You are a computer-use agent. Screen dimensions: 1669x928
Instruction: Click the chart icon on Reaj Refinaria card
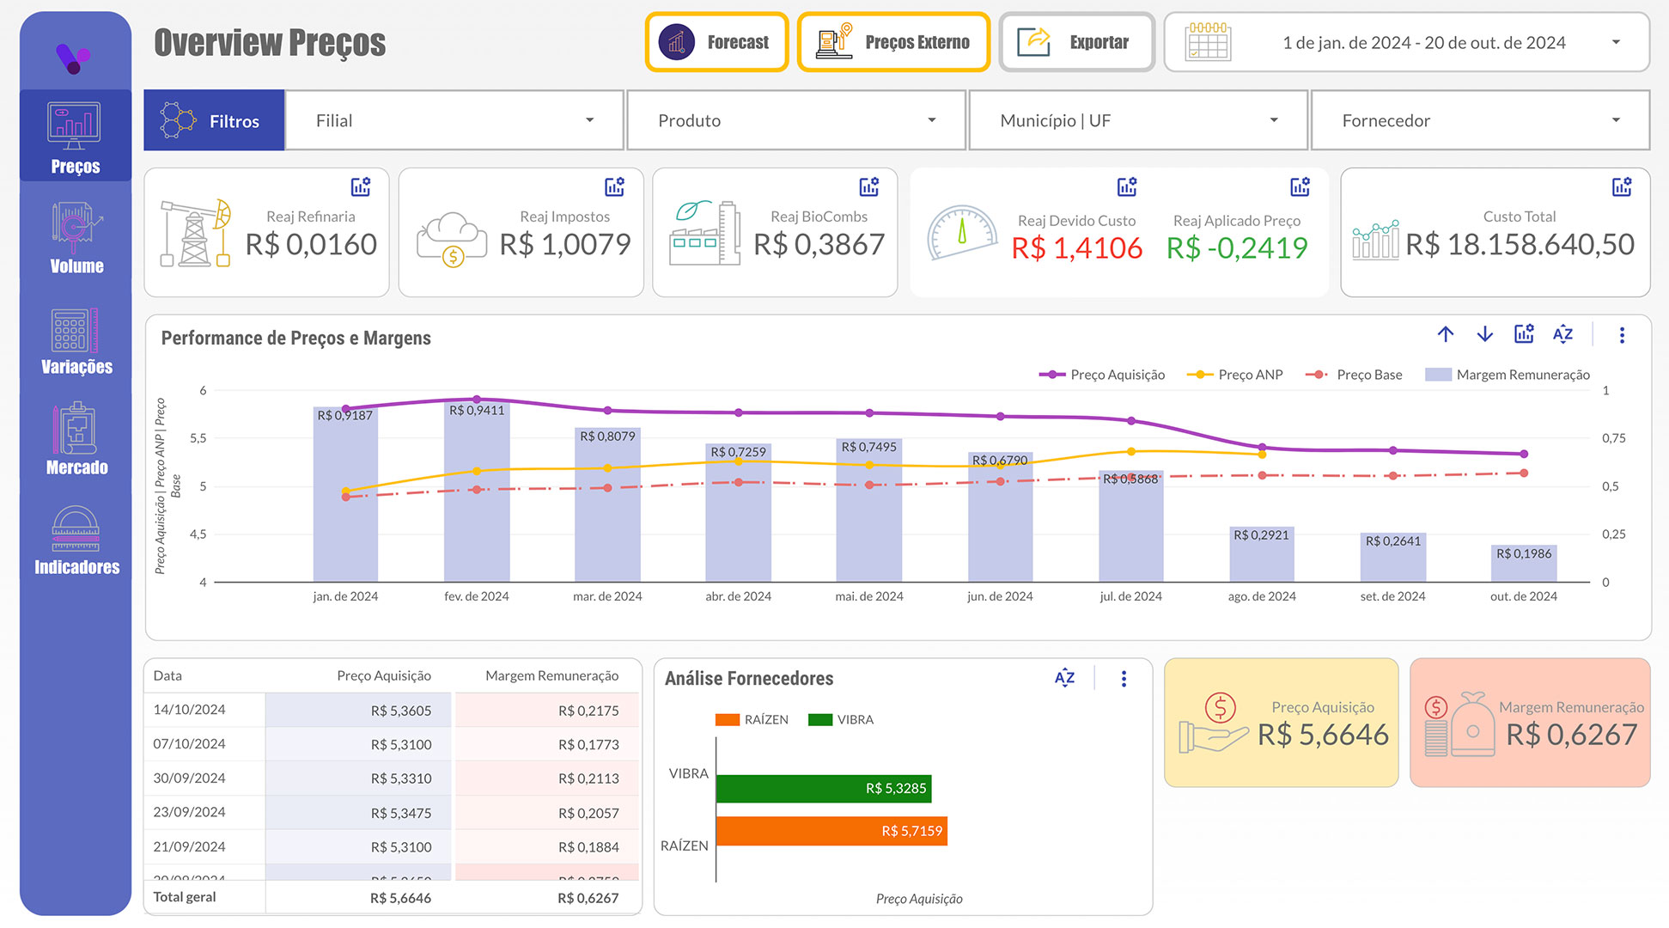(x=361, y=186)
